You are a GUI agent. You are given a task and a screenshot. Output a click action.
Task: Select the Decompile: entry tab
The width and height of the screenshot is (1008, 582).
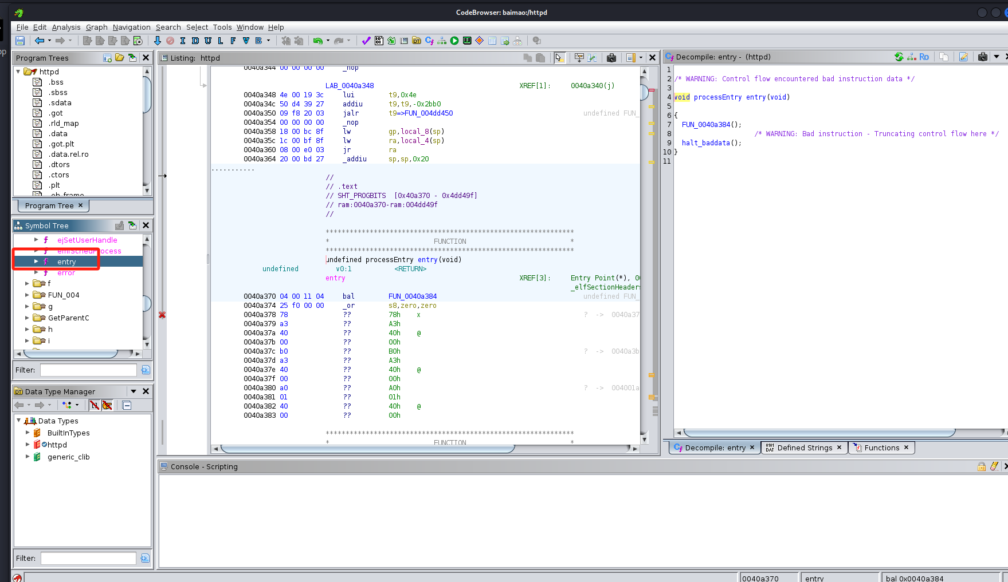pos(715,448)
